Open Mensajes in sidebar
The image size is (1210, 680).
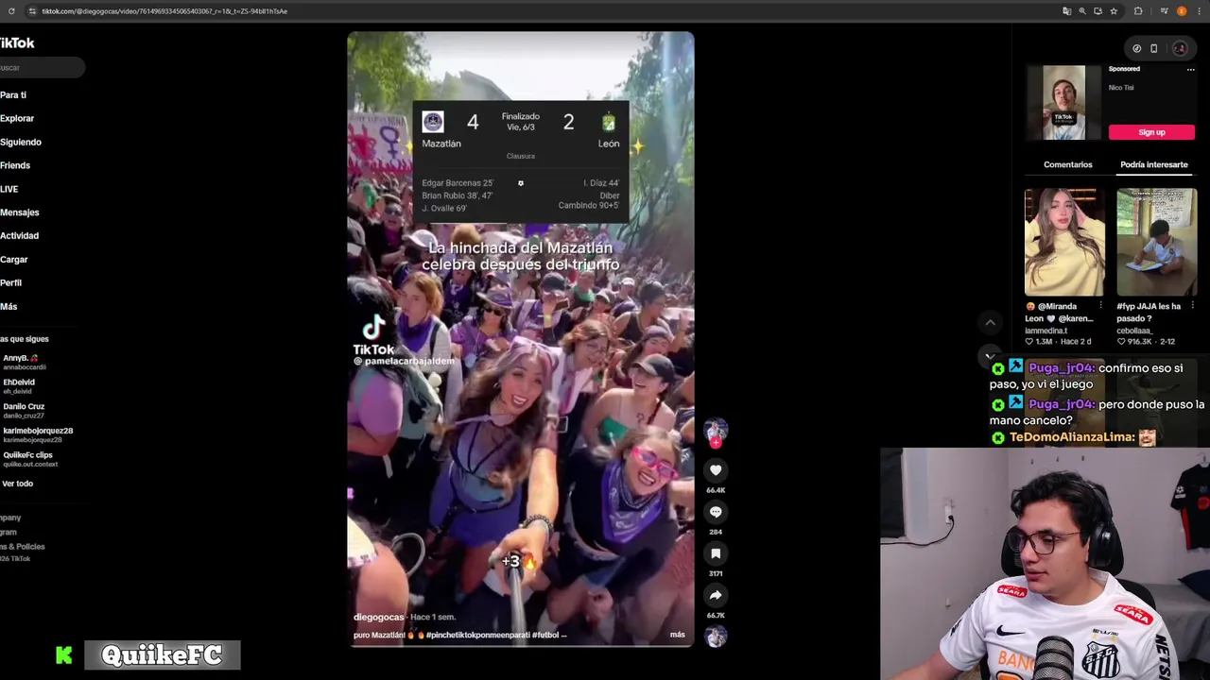coord(20,212)
